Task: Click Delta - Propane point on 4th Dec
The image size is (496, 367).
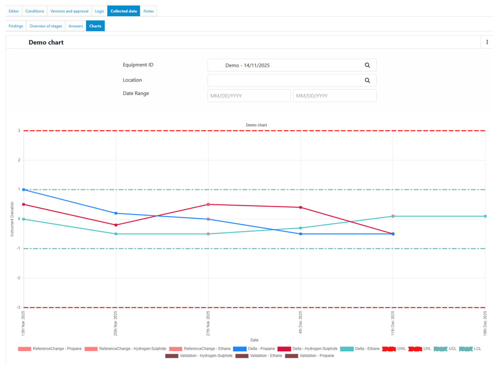Action: pyautogui.click(x=300, y=234)
